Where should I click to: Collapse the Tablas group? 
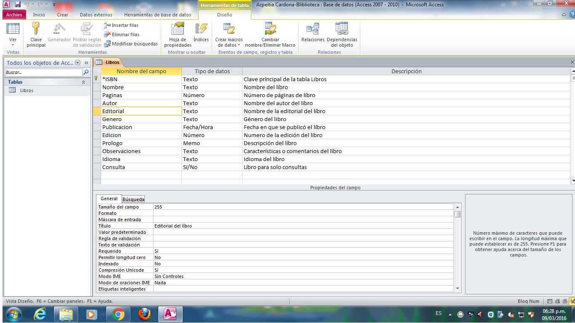(x=83, y=82)
